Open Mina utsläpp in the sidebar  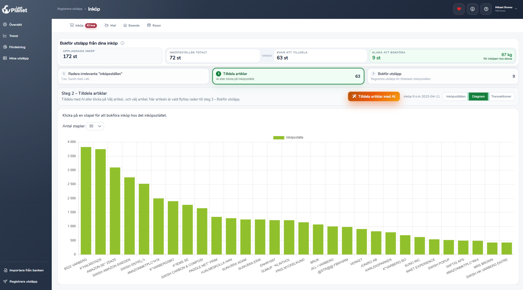(16, 58)
